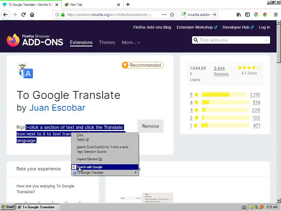The image size is (281, 211).
Task: Open the 2,110 five-star reviews count
Action: point(255,95)
